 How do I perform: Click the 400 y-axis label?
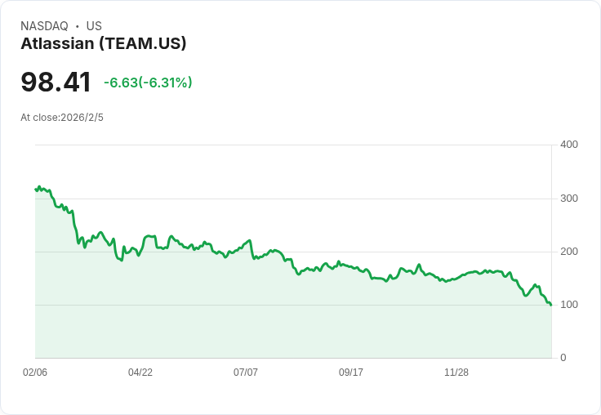tap(568, 145)
